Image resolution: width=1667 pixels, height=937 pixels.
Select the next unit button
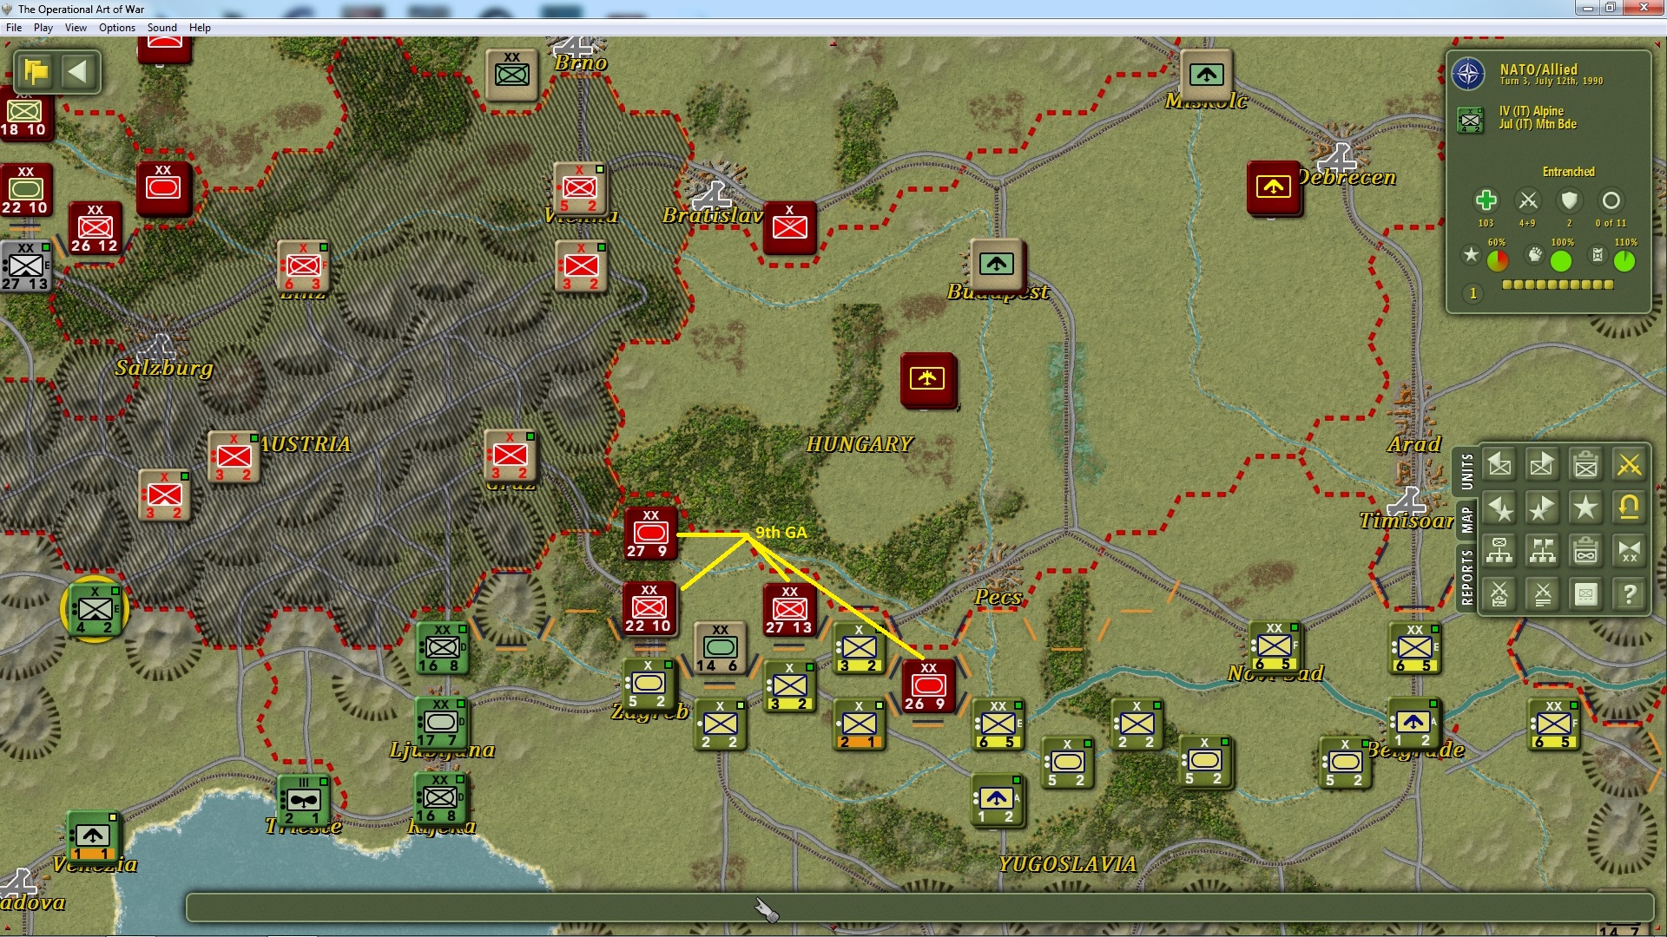pyautogui.click(x=1542, y=465)
